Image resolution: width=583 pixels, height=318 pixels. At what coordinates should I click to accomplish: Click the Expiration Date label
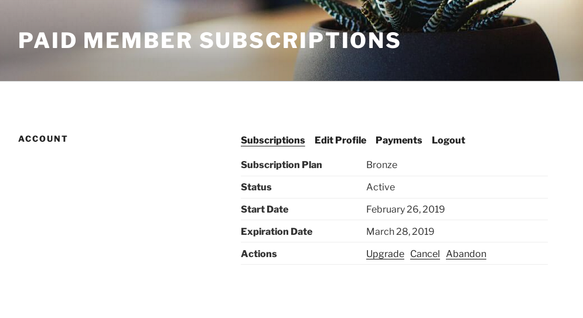tap(276, 231)
